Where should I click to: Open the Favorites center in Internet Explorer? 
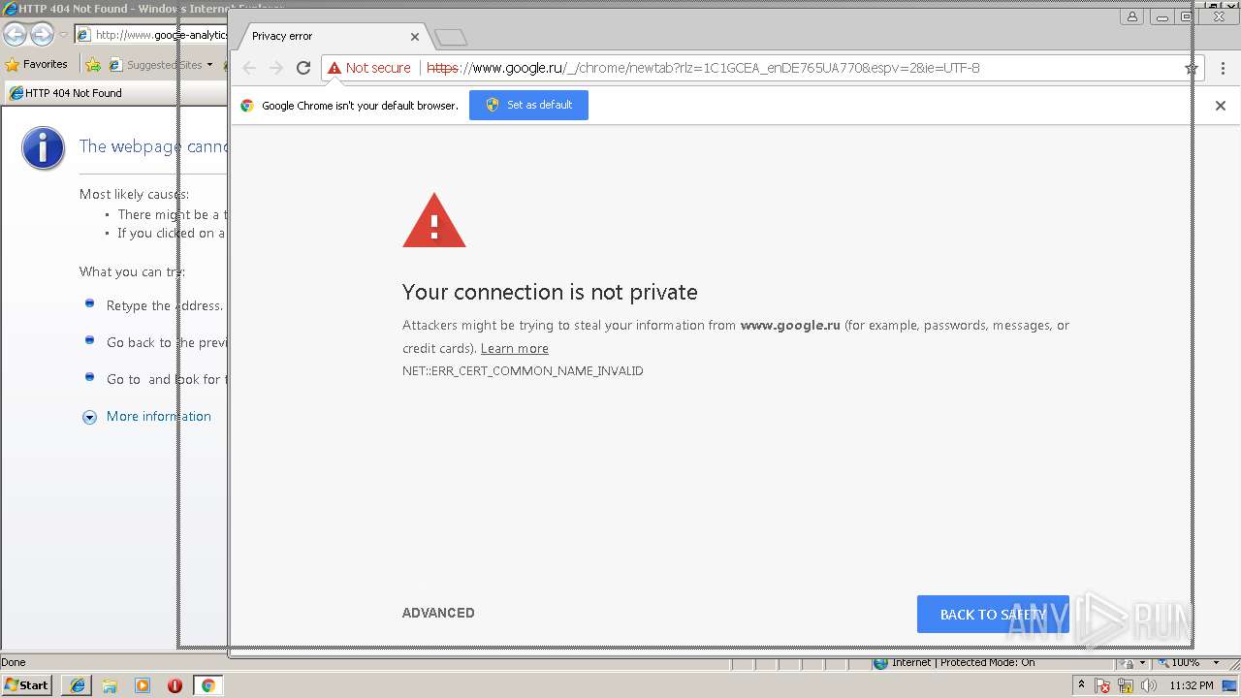coord(37,64)
